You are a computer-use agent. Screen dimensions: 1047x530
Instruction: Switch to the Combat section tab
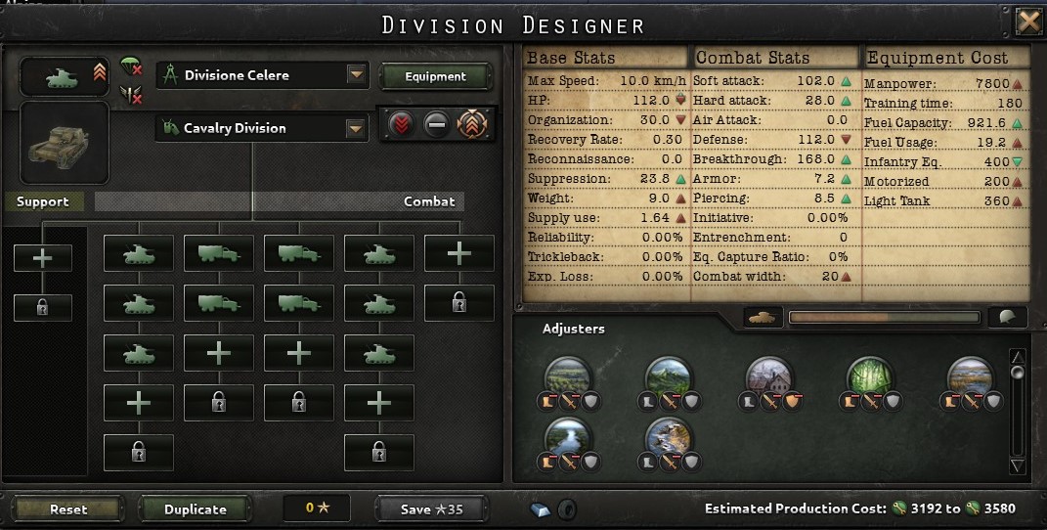429,201
